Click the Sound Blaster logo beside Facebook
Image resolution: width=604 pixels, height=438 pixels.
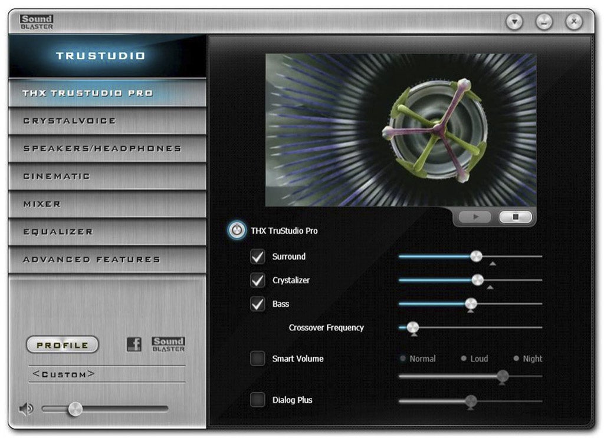(x=168, y=344)
